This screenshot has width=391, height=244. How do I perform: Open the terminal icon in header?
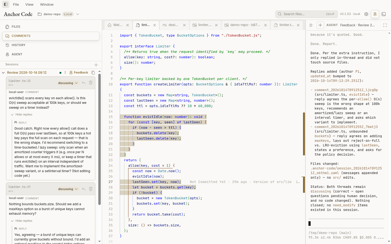(x=384, y=14)
